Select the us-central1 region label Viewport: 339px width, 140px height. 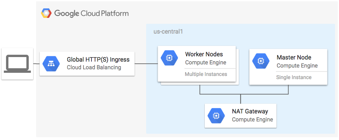coord(168,31)
